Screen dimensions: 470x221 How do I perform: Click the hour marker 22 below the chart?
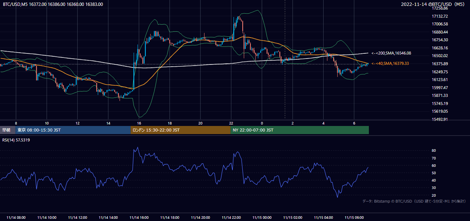click(231, 123)
